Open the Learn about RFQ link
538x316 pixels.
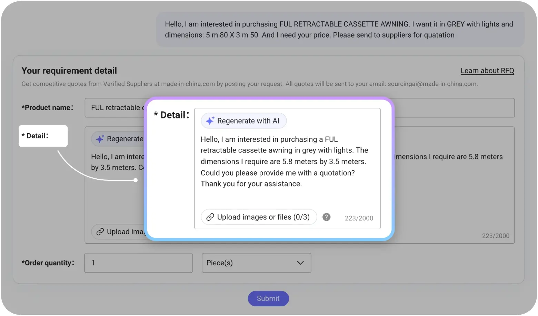[487, 71]
